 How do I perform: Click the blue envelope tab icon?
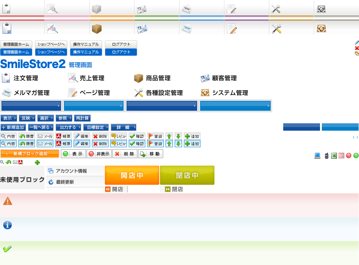tap(186, 29)
